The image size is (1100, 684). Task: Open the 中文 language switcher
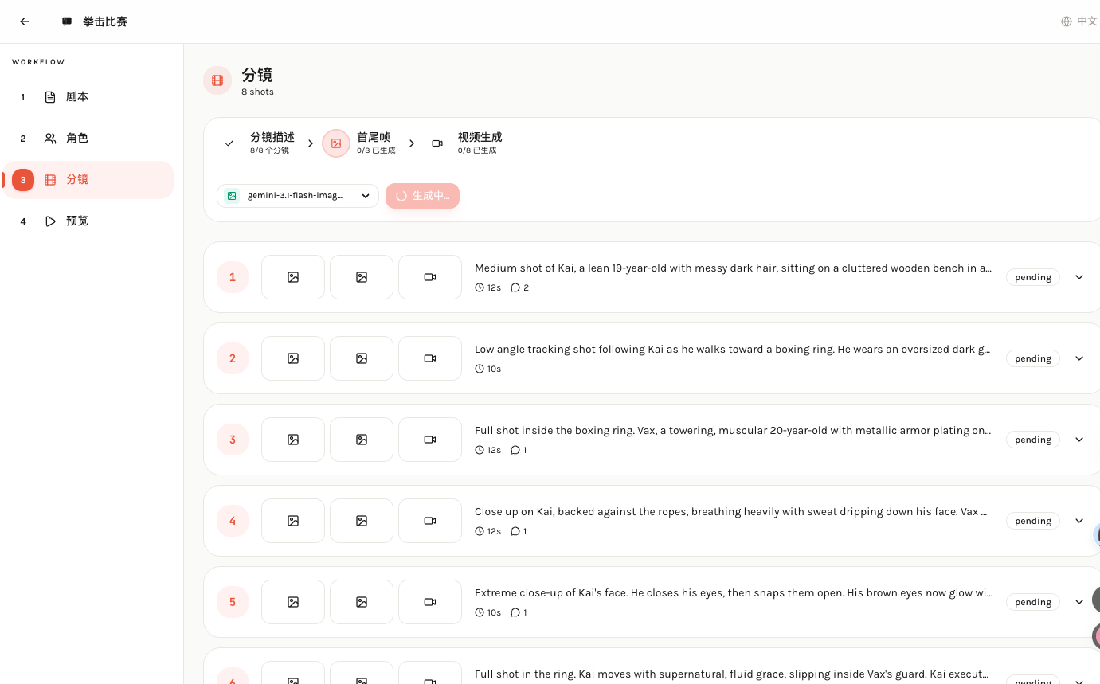coord(1079,21)
